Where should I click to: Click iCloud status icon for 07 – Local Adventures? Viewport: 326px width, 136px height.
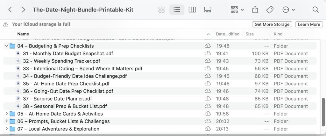208,129
